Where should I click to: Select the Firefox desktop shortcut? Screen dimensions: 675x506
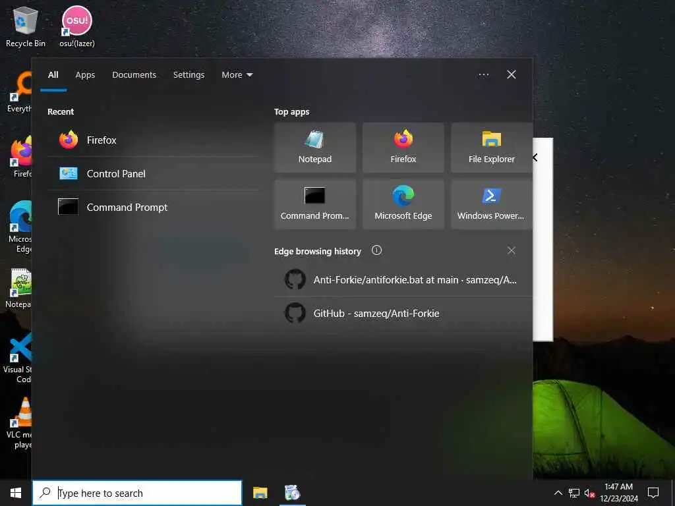click(20, 157)
